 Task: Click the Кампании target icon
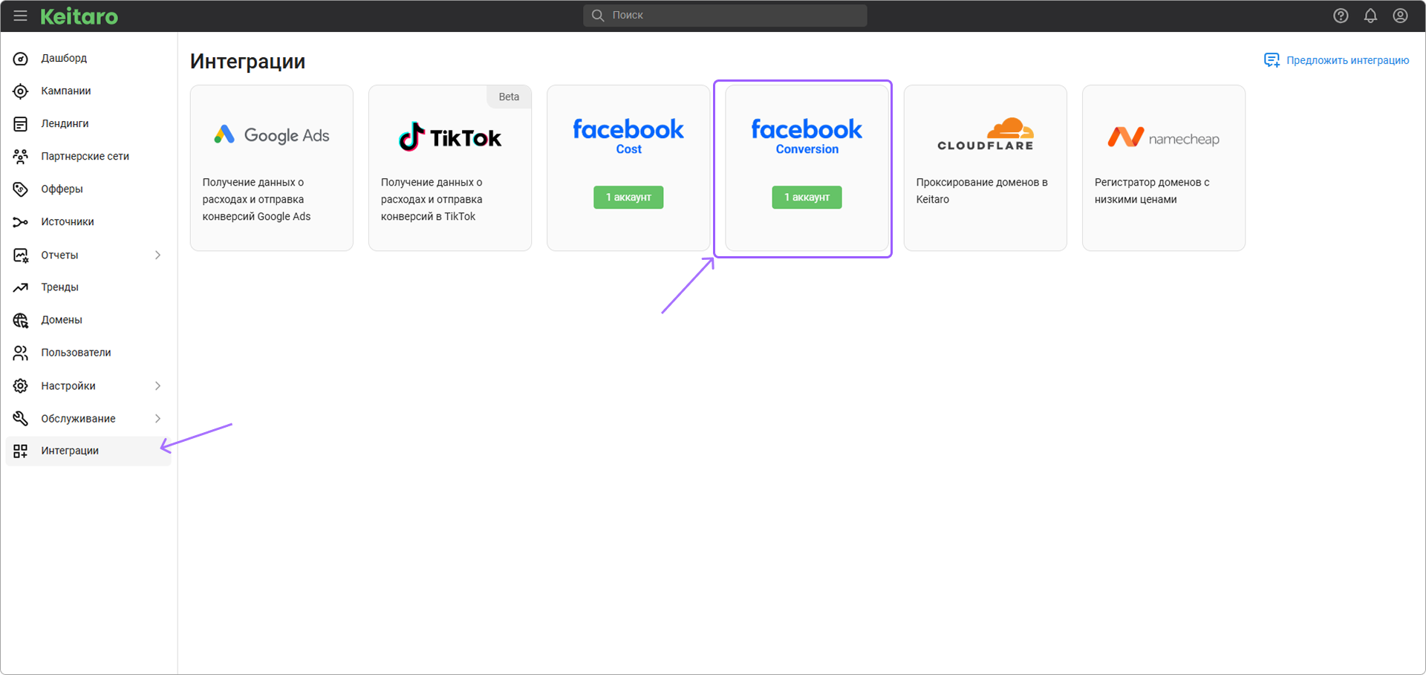click(x=21, y=91)
